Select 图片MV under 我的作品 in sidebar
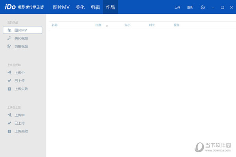The height and width of the screenshot is (157, 236). point(22,30)
